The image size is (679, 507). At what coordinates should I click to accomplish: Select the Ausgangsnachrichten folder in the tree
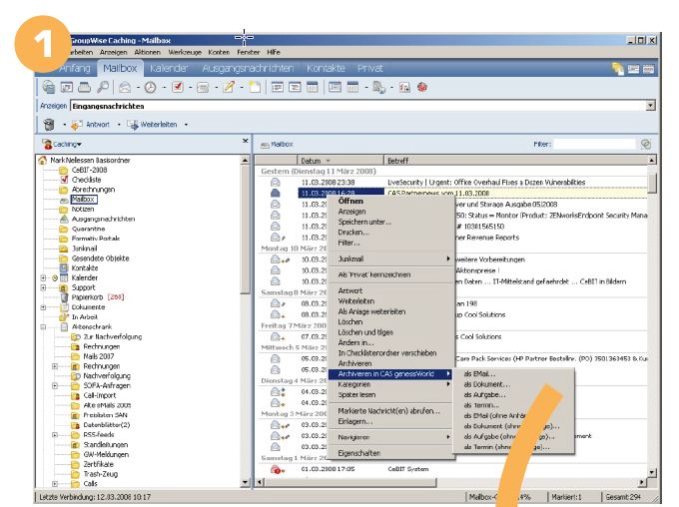(x=103, y=220)
